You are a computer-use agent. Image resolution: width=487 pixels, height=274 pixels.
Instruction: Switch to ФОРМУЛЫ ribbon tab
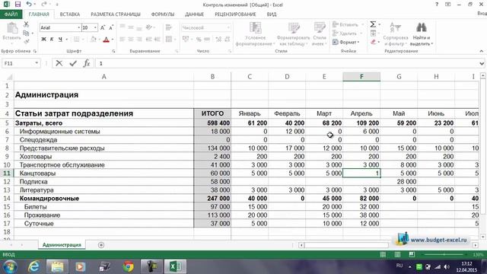coord(162,14)
